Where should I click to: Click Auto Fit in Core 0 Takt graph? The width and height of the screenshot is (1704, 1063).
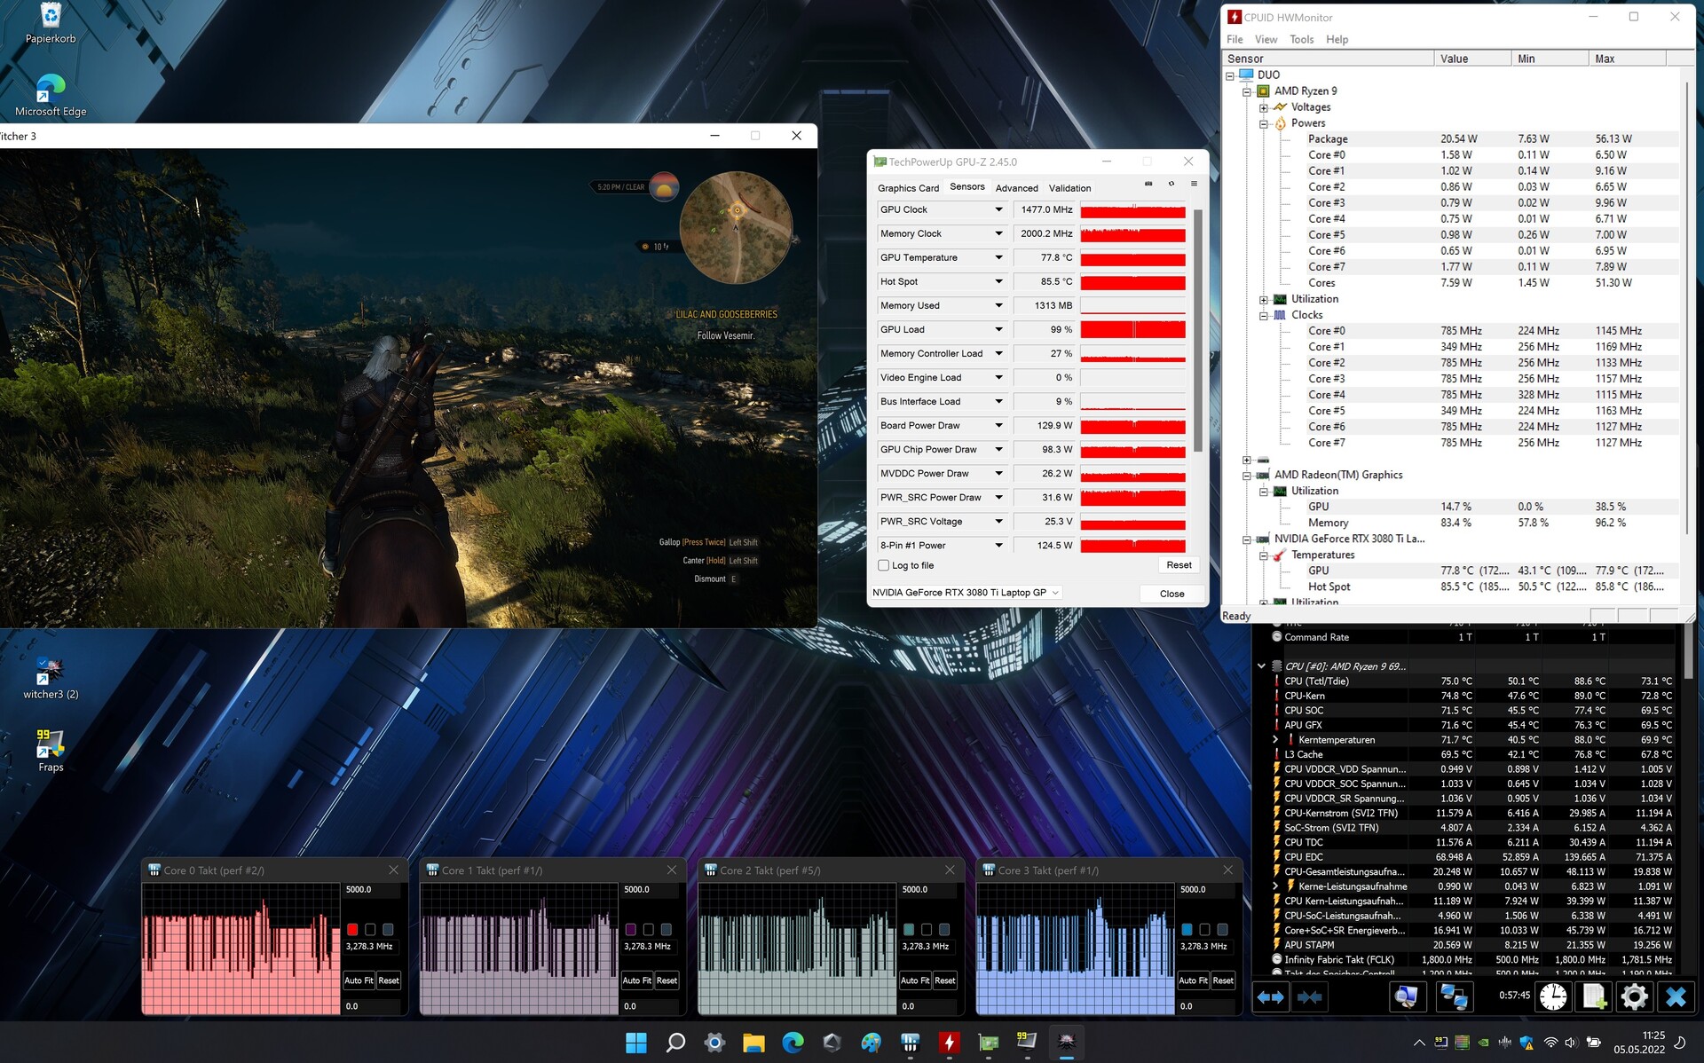tap(359, 980)
